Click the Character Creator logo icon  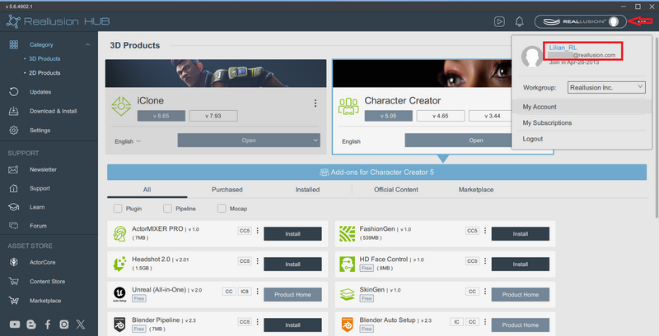tap(348, 107)
